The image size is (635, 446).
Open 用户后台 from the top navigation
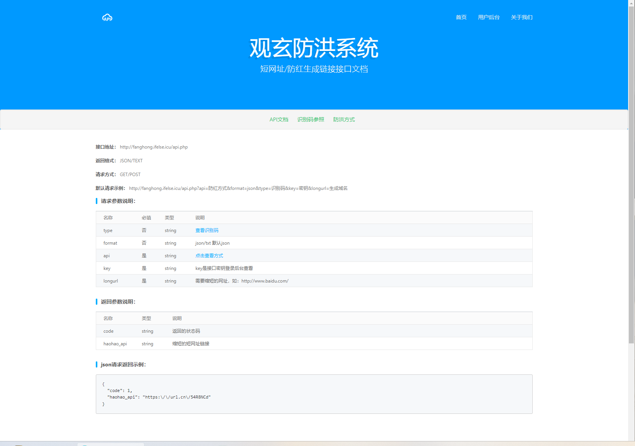(x=489, y=17)
